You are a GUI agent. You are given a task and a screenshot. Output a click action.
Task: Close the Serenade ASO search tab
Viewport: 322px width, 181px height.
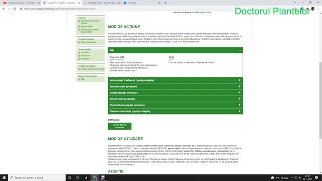click(x=119, y=3)
